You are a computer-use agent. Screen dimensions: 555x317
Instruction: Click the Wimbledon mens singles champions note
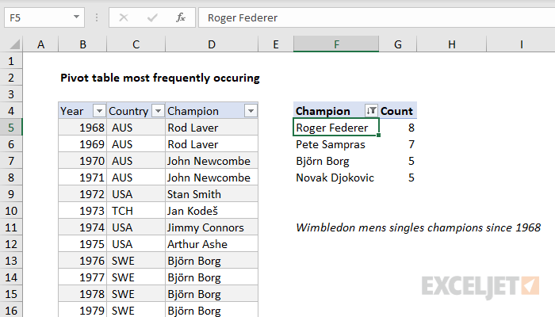point(418,227)
